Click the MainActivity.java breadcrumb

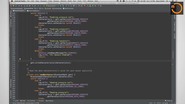68,8
